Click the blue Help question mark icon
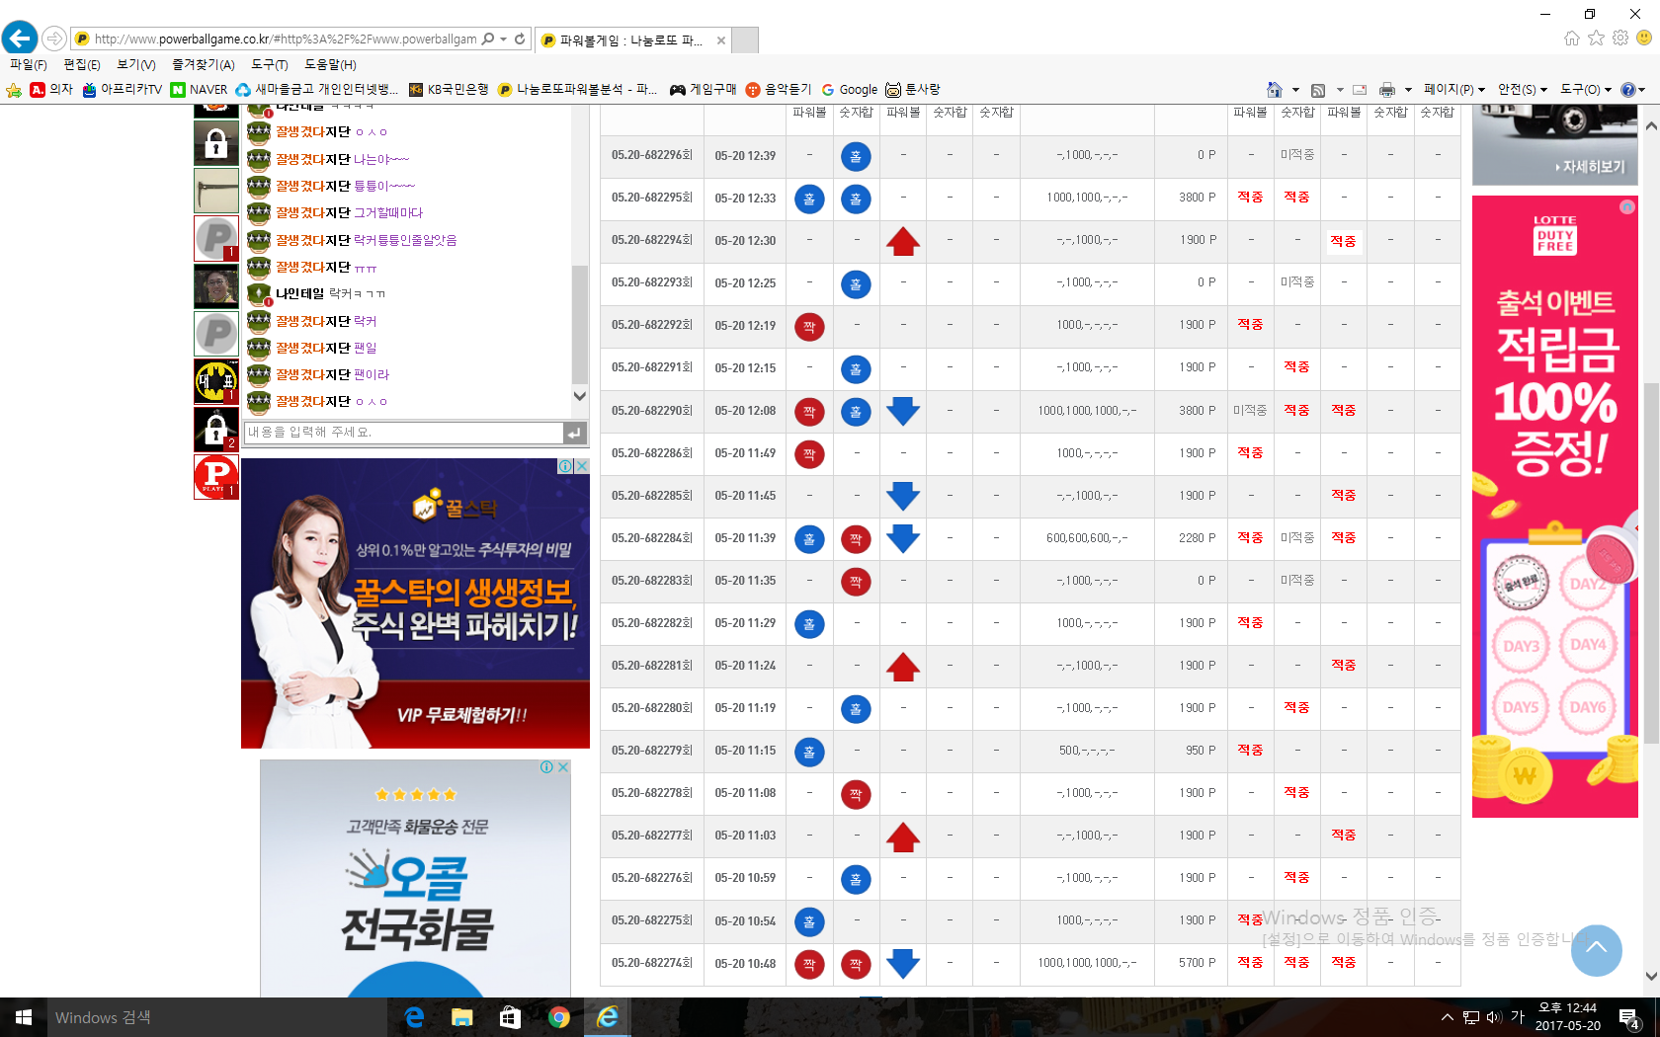 pos(1628,90)
